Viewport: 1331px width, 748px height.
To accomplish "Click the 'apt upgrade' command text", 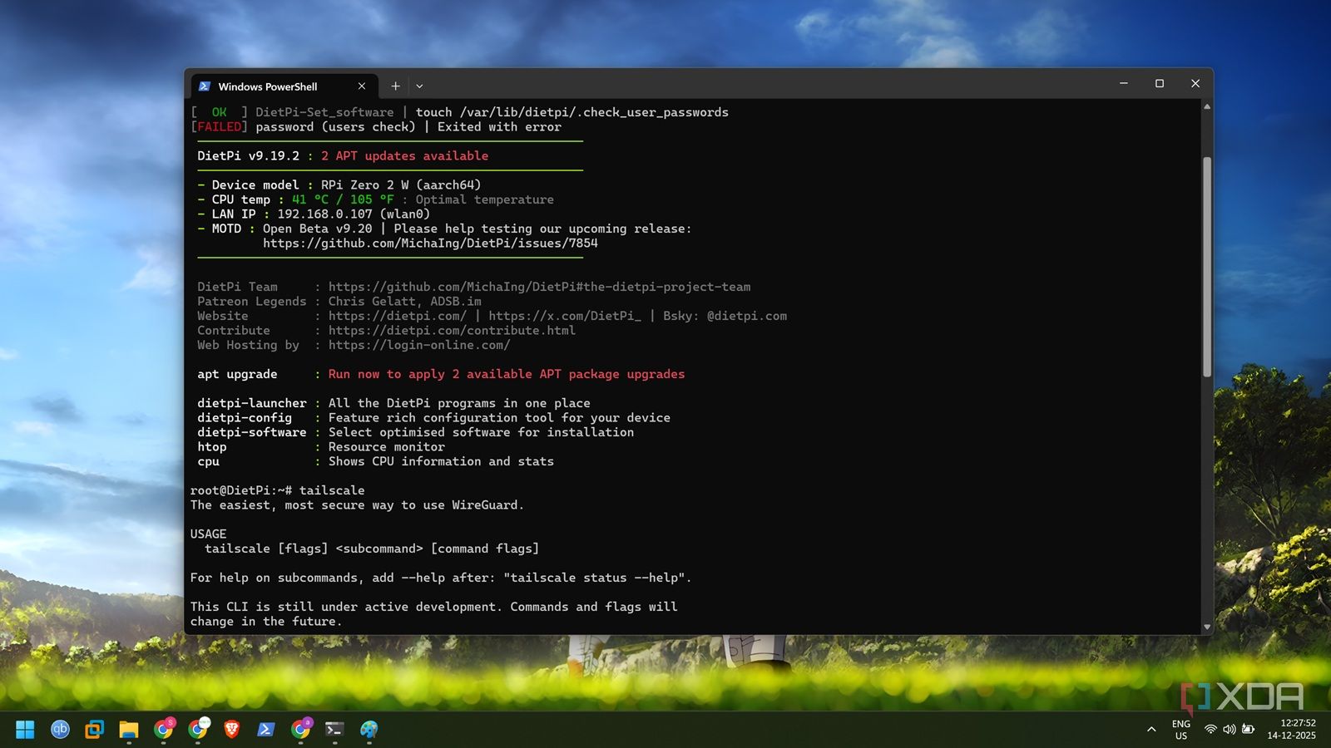I will pos(237,374).
